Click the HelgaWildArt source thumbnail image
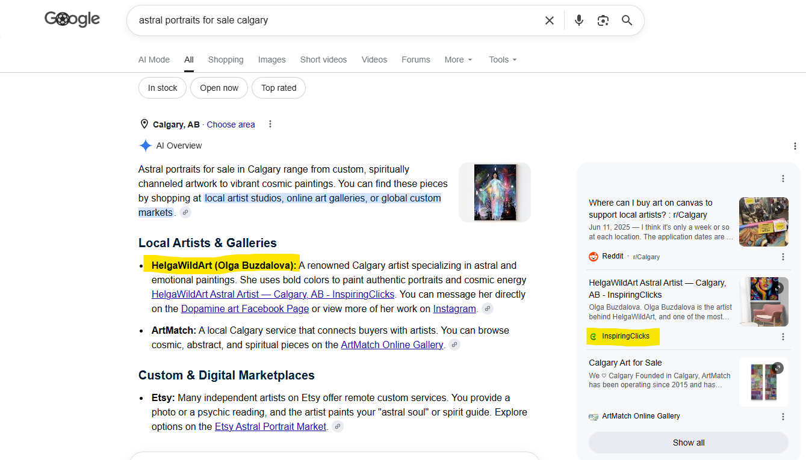806x460 pixels. 764,302
